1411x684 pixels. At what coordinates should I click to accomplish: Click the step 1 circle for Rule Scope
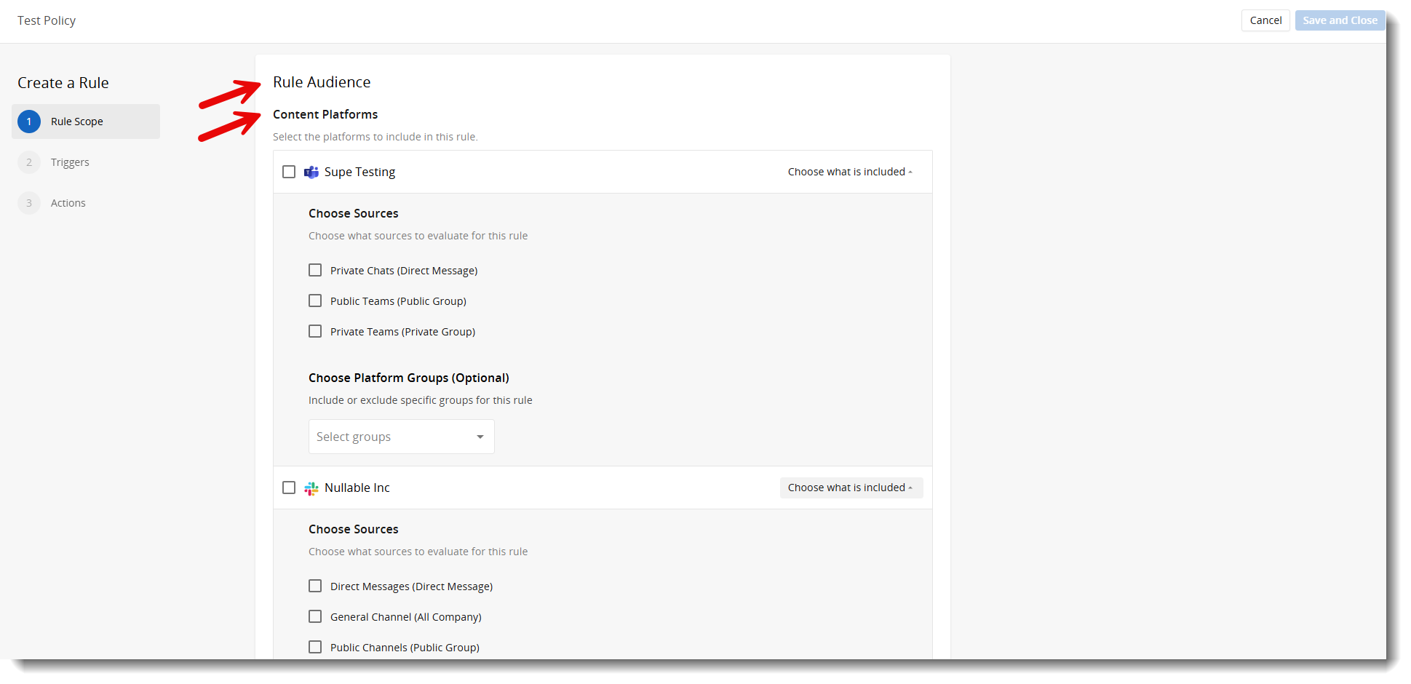pos(29,122)
